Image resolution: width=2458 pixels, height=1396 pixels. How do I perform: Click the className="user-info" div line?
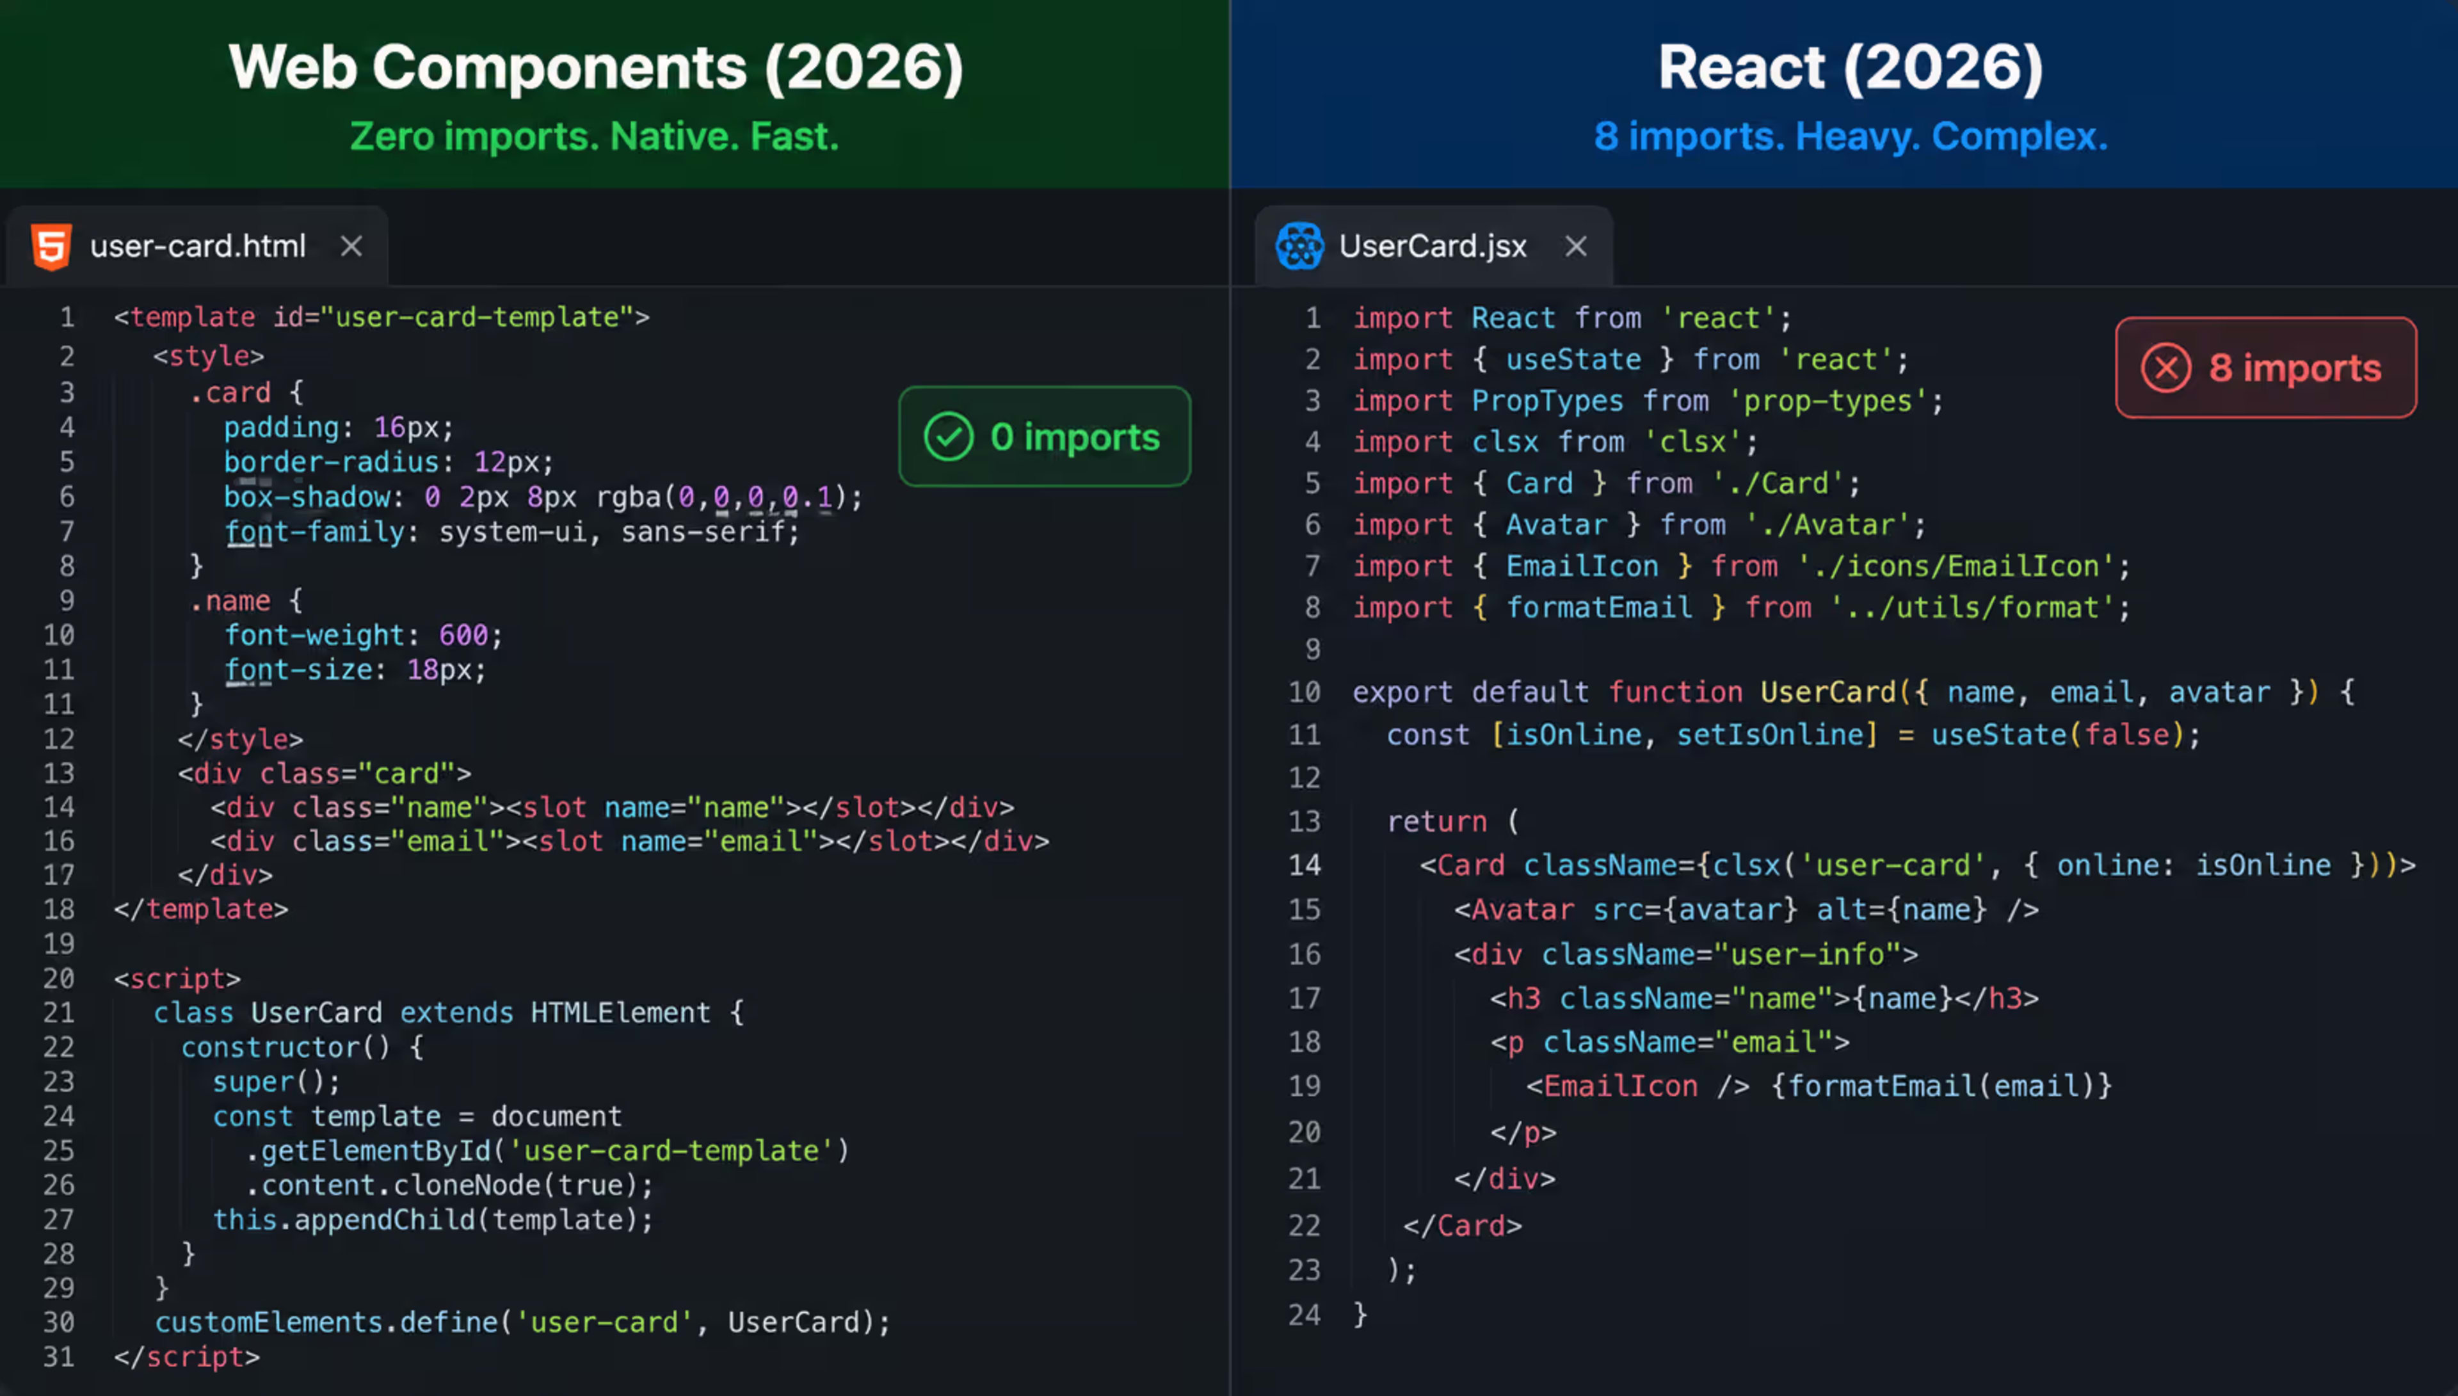pos(1686,954)
